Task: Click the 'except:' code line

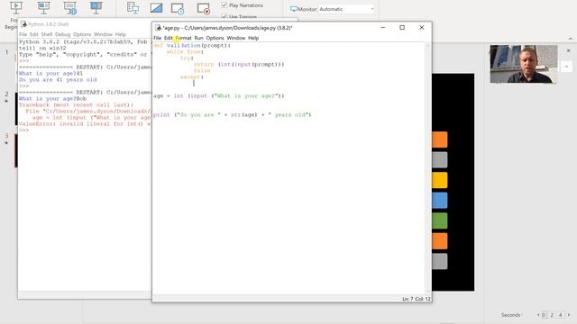Action: (x=192, y=76)
